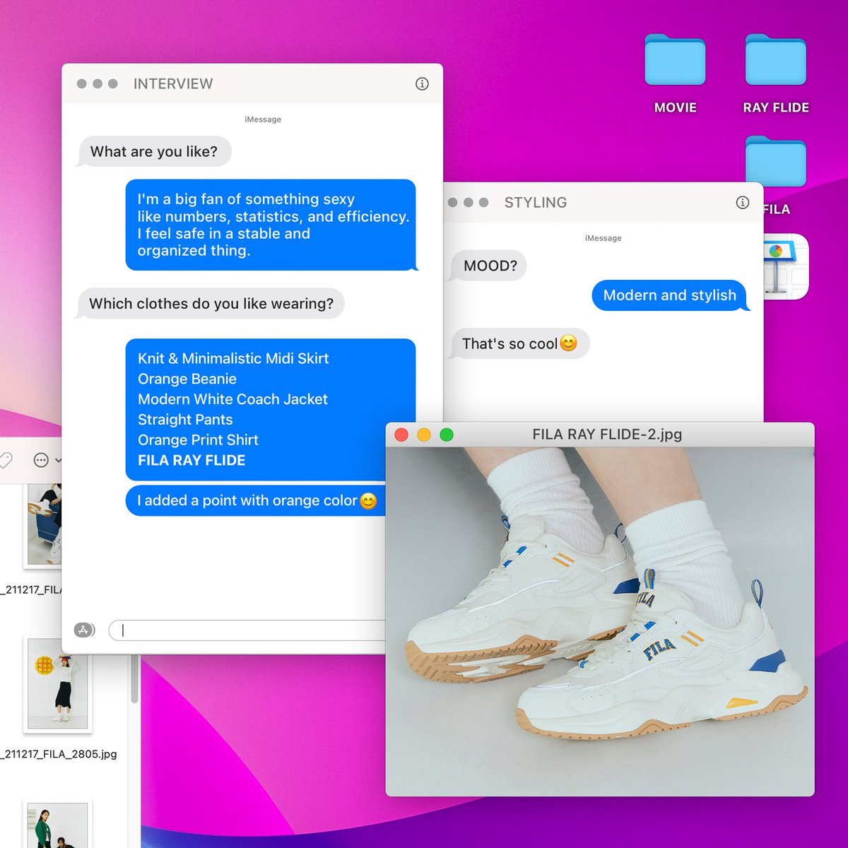This screenshot has width=848, height=848.
Task: Click the tag icon in Finder toolbar
Action: tap(6, 460)
